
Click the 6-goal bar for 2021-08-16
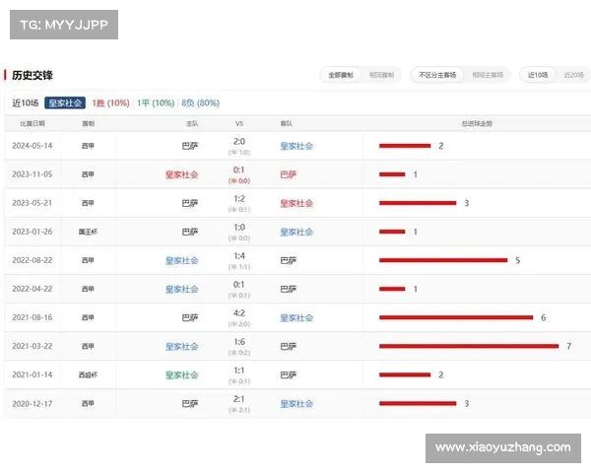(455, 318)
